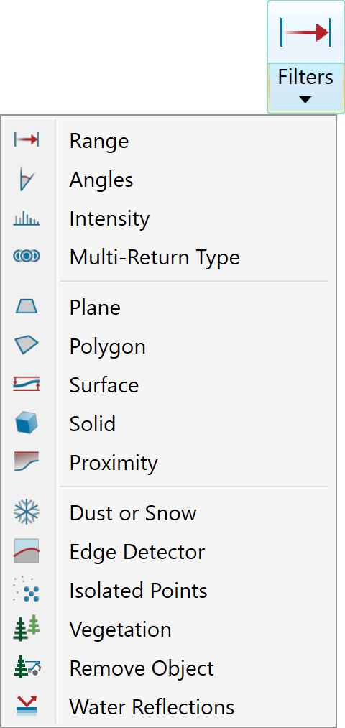Image resolution: width=345 pixels, height=728 pixels.
Task: Click the Isolated Points text label
Action: (x=139, y=591)
